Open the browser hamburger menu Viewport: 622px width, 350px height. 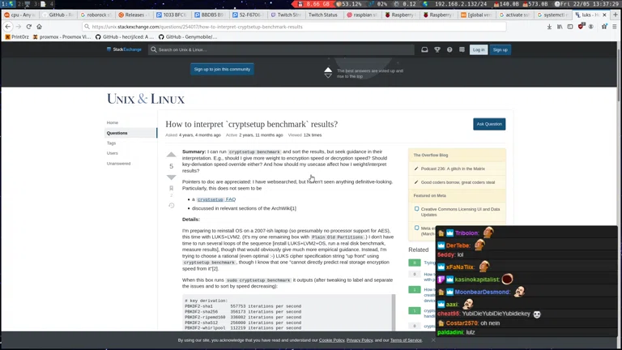(x=615, y=27)
